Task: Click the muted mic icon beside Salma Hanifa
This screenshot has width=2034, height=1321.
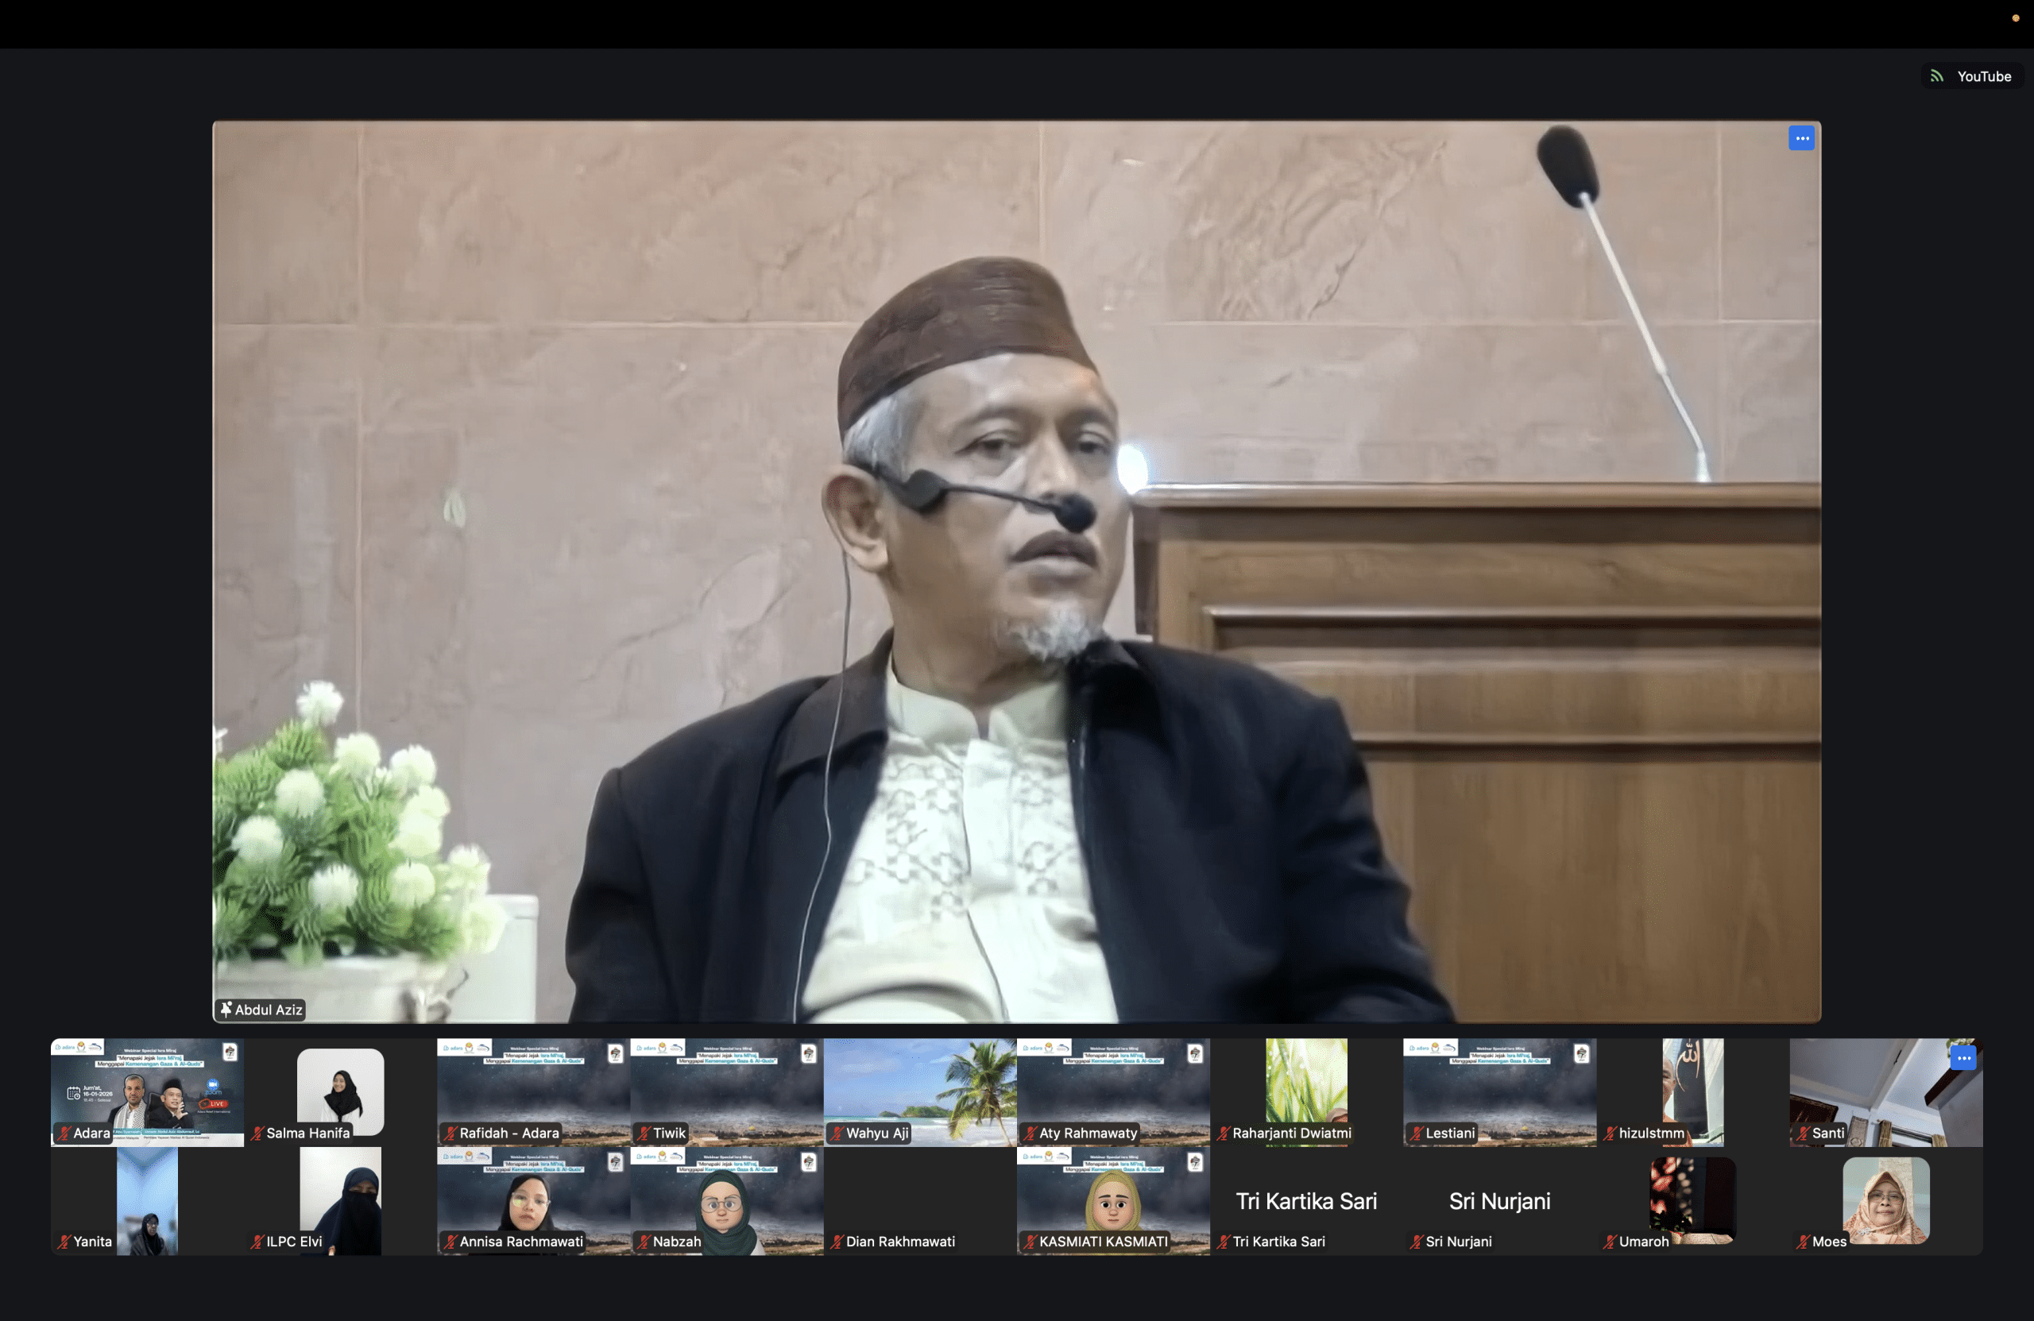Action: [x=257, y=1133]
